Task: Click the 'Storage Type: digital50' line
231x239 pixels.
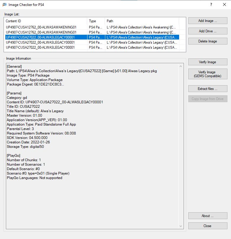Action: click(26, 147)
